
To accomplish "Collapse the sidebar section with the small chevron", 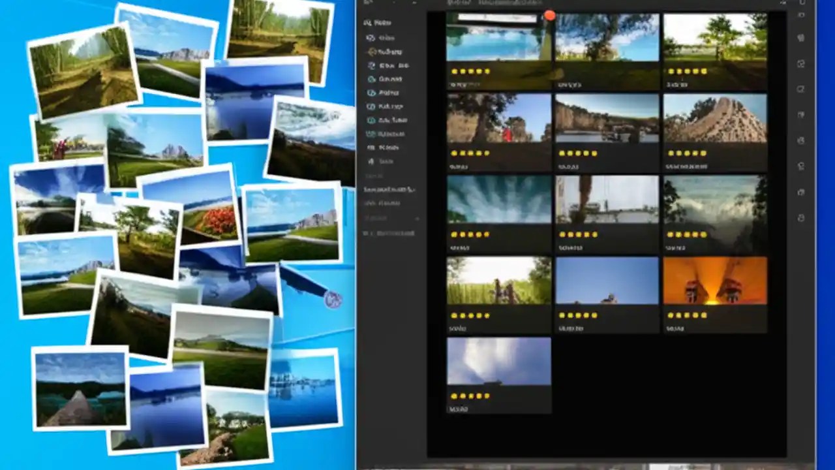I will [x=417, y=219].
